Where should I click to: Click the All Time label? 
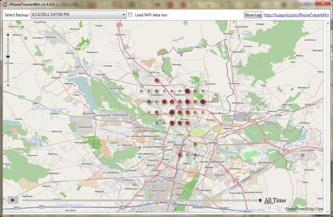[x=275, y=200]
